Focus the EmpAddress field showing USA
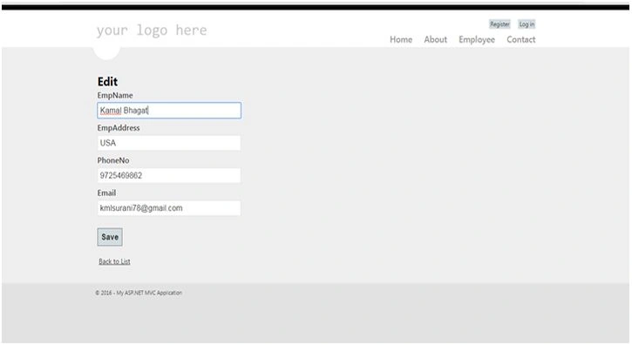 [x=169, y=143]
